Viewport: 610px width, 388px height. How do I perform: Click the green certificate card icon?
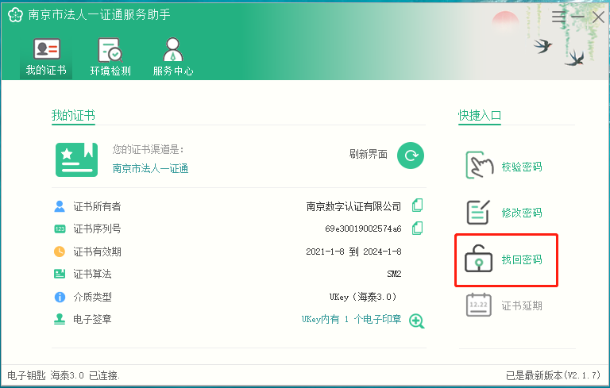[76, 159]
